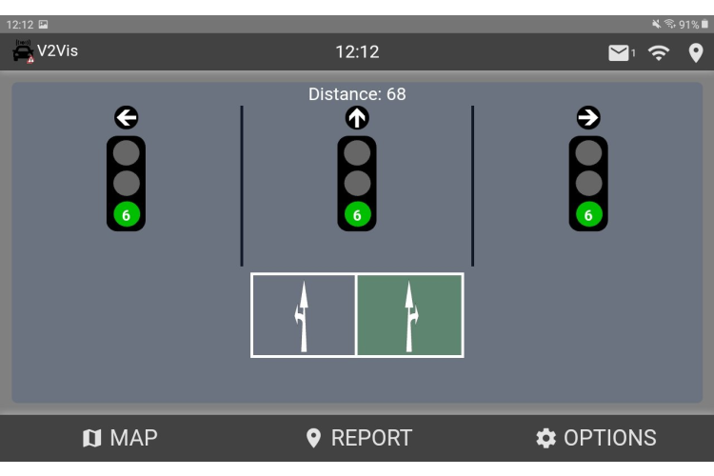
Task: Click the V2Vis app title text
Action: [x=57, y=51]
